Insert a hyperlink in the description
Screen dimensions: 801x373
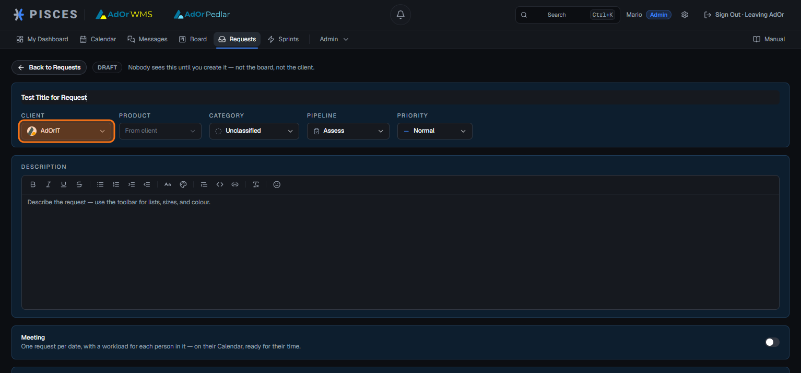(x=235, y=184)
